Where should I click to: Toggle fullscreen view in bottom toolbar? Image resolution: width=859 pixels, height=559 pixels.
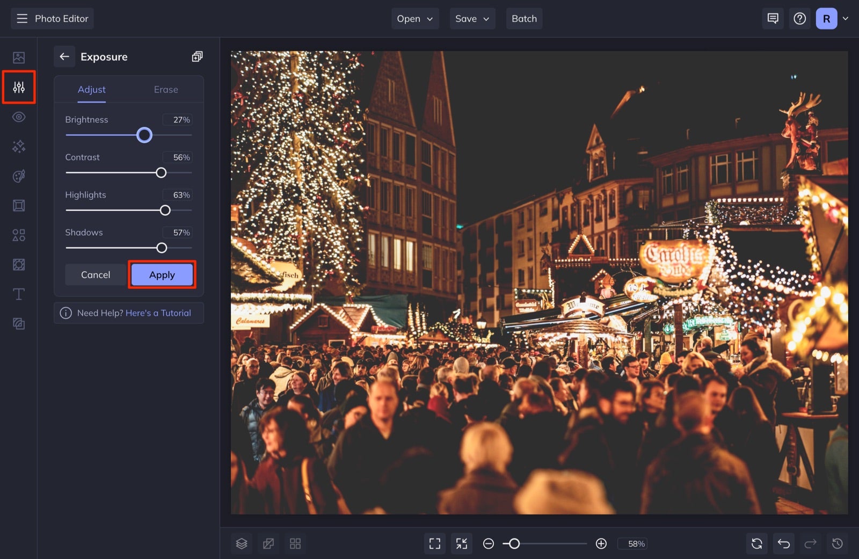(434, 543)
